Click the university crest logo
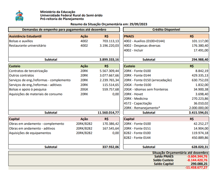 (x=19, y=16)
